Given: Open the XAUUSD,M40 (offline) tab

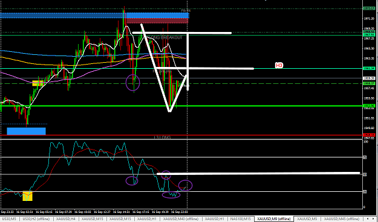Looking at the screenshot, I should pyautogui.click(x=181, y=219).
